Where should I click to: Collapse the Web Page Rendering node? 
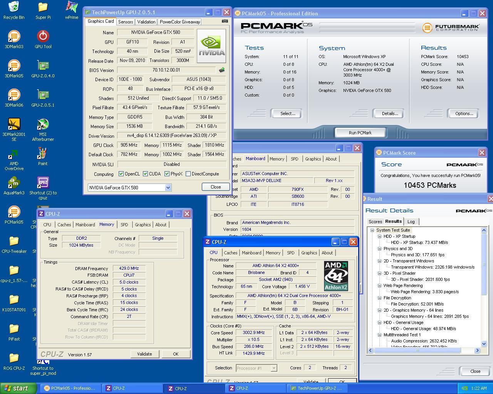[x=379, y=285]
